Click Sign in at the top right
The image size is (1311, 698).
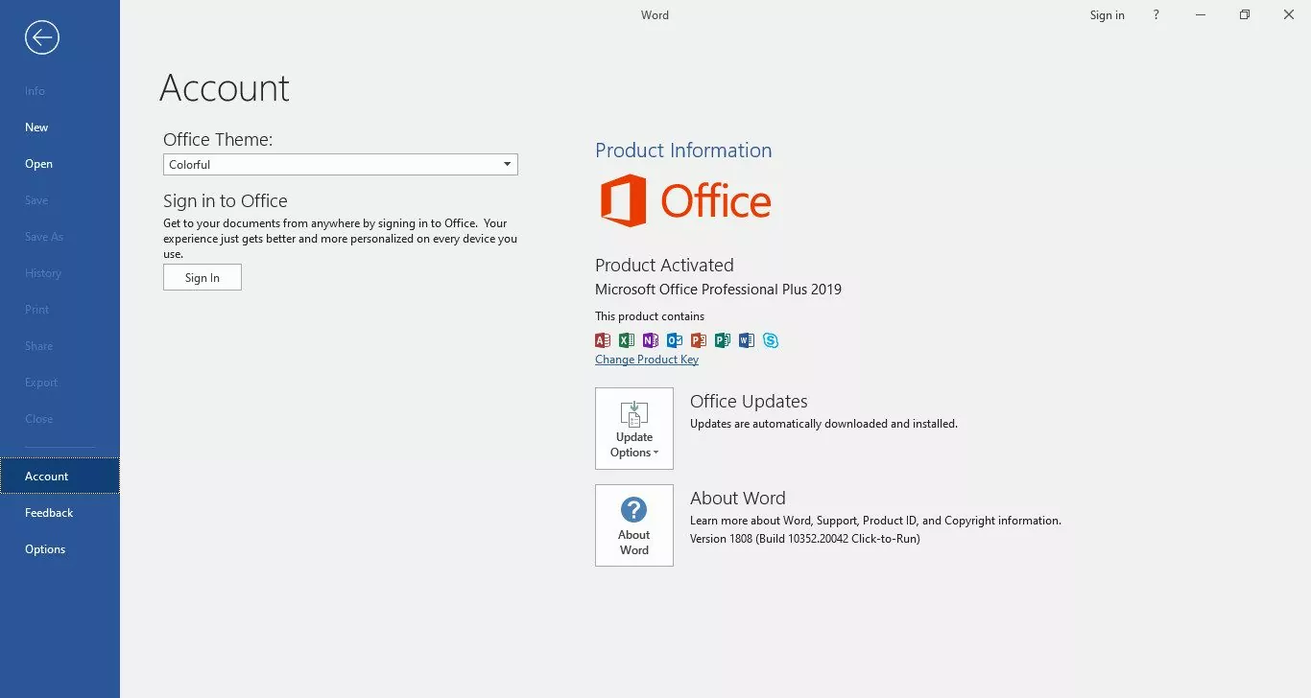[x=1107, y=15]
